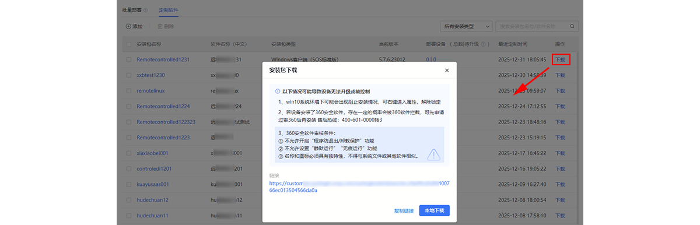Image resolution: width=700 pixels, height=225 pixels.
Task: Click 下载 for Remotecontrolled1223 row
Action: (560, 138)
